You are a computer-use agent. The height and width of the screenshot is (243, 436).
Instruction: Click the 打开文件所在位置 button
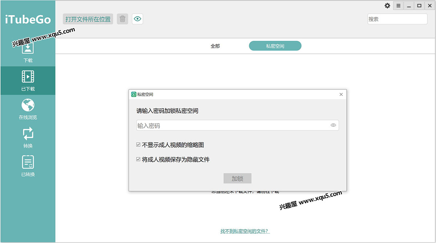(88, 19)
